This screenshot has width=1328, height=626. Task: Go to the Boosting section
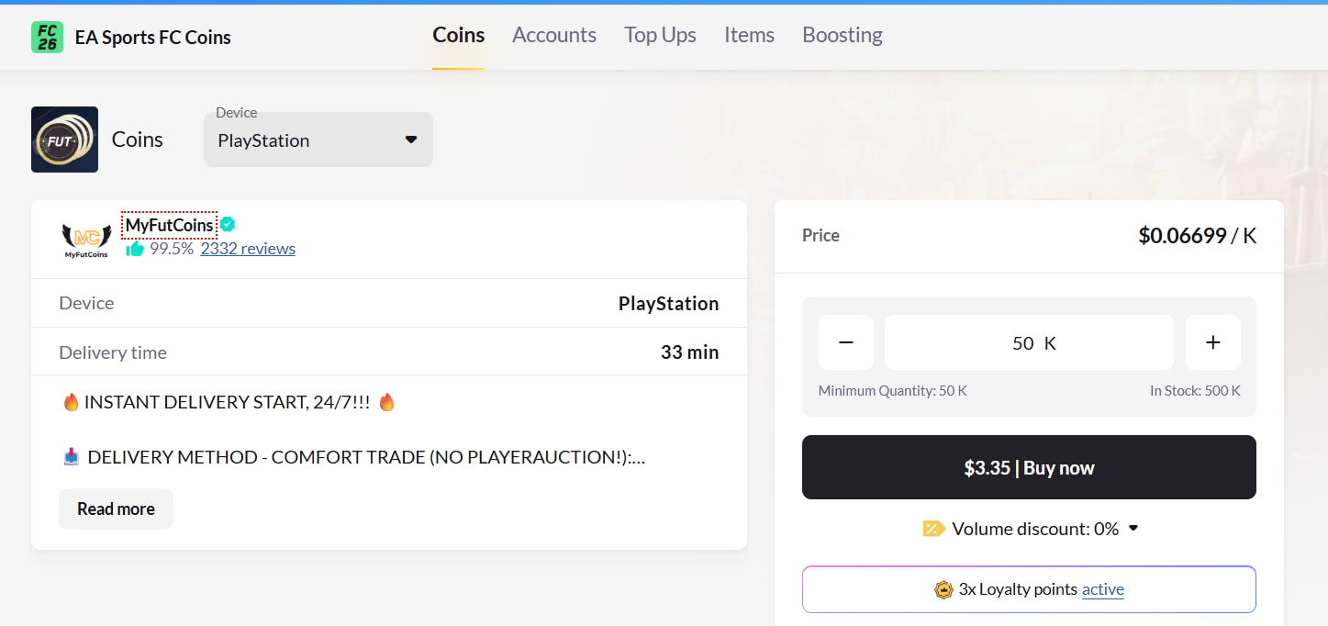842,35
